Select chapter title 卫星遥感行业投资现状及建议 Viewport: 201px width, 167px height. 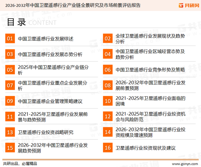tap(146, 148)
